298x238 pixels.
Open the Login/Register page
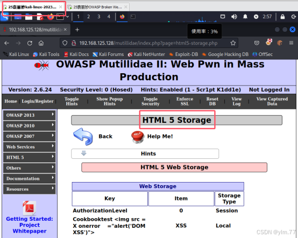pyautogui.click(x=38, y=101)
